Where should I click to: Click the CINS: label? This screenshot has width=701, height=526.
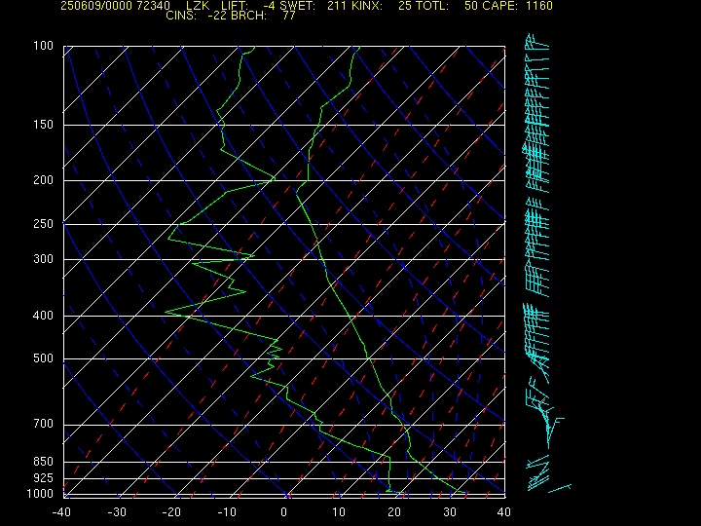pos(181,16)
